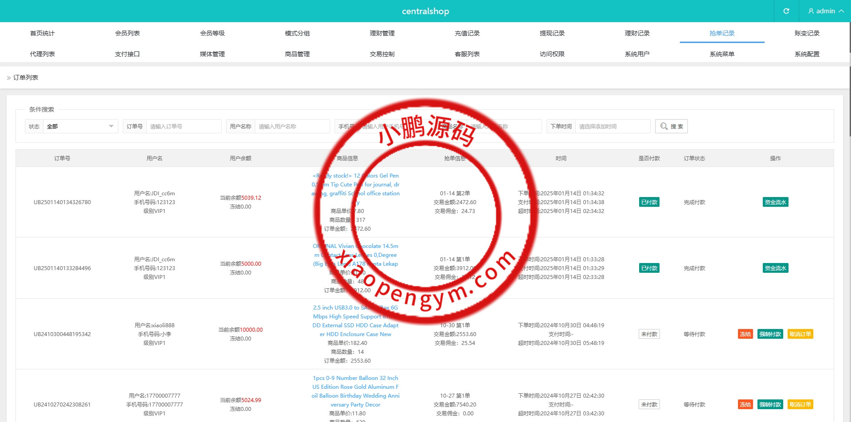Select 系统配置 in navigation
Image resolution: width=851 pixels, height=422 pixels.
(x=807, y=54)
